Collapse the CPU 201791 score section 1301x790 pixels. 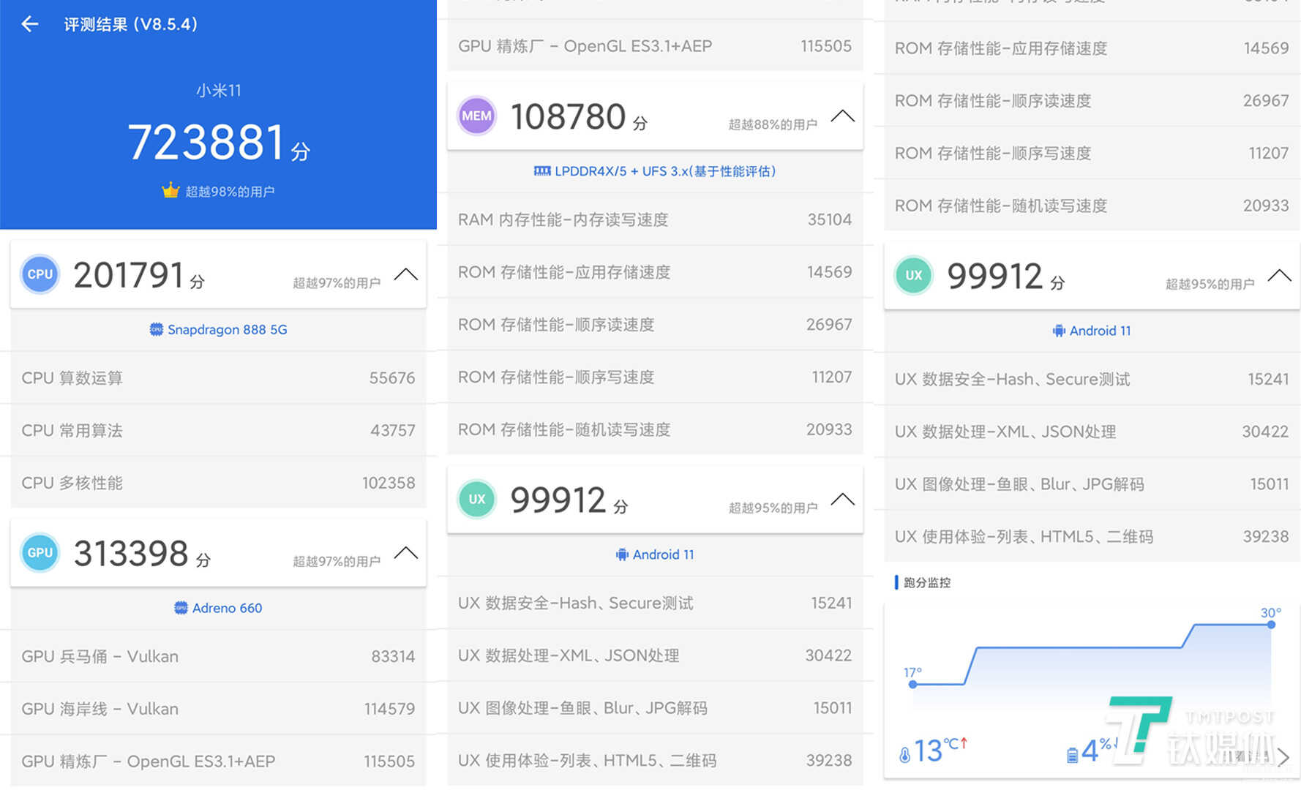coord(406,274)
